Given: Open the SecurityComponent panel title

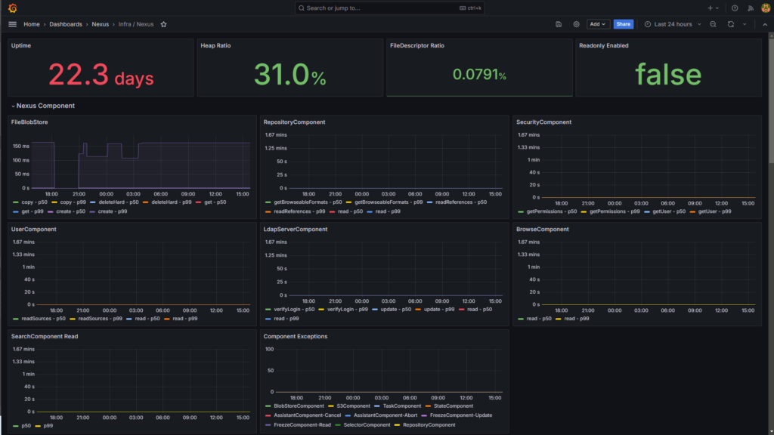Looking at the screenshot, I should 543,122.
